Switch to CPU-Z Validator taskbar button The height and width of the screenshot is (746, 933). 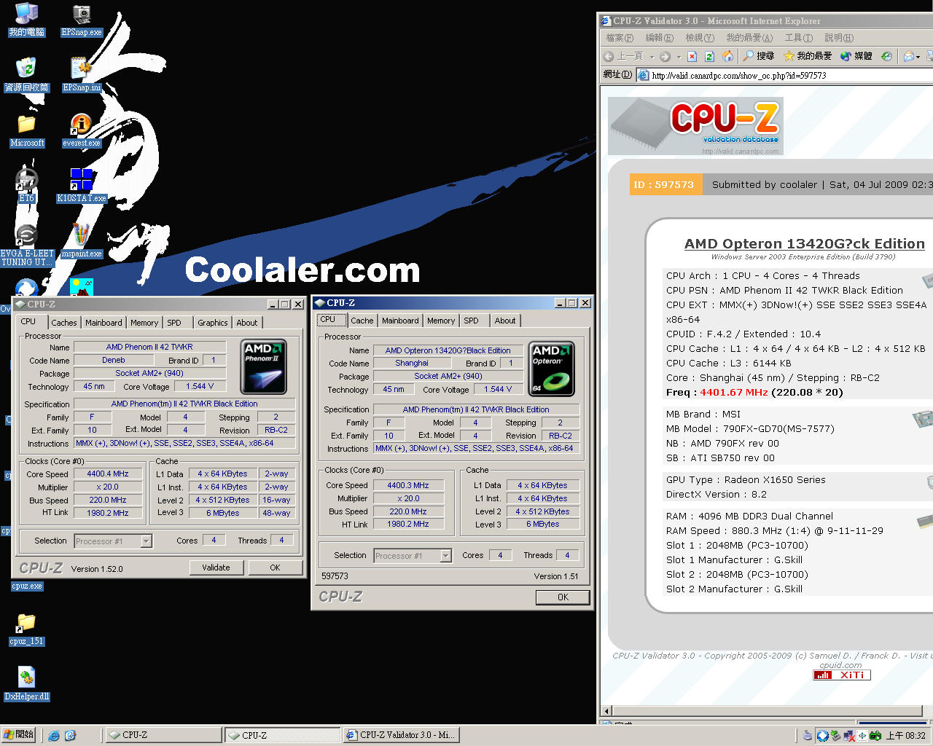click(400, 735)
